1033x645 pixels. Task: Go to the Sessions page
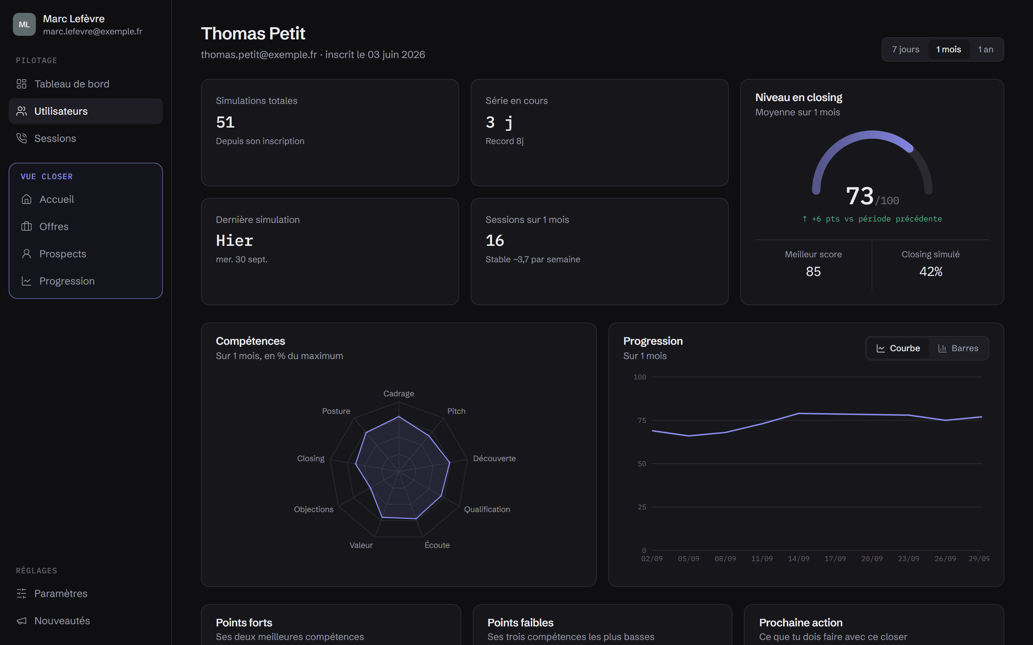pyautogui.click(x=85, y=139)
